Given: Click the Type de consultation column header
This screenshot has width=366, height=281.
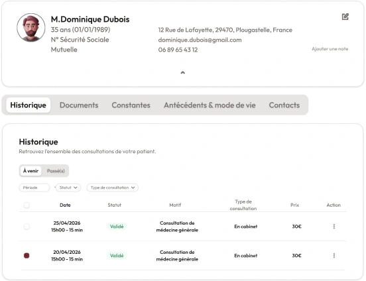Looking at the screenshot, I should click(x=243, y=205).
